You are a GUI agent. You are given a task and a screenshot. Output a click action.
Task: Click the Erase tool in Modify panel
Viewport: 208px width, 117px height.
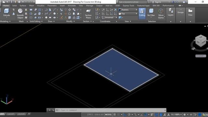click(x=61, y=18)
